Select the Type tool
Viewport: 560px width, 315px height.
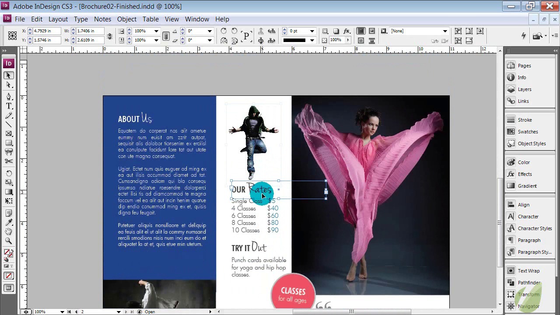tap(9, 106)
